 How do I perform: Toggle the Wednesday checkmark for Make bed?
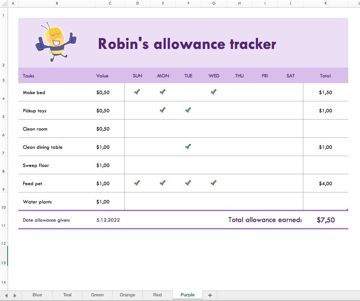pyautogui.click(x=213, y=92)
